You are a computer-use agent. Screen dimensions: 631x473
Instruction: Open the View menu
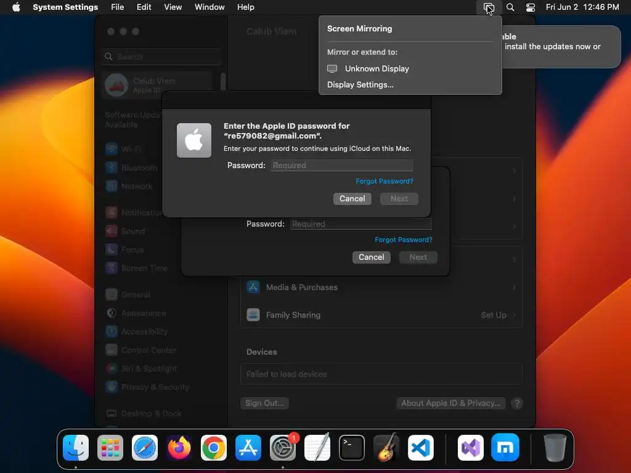tap(173, 7)
